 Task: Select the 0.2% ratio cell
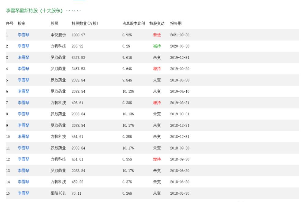(126, 46)
